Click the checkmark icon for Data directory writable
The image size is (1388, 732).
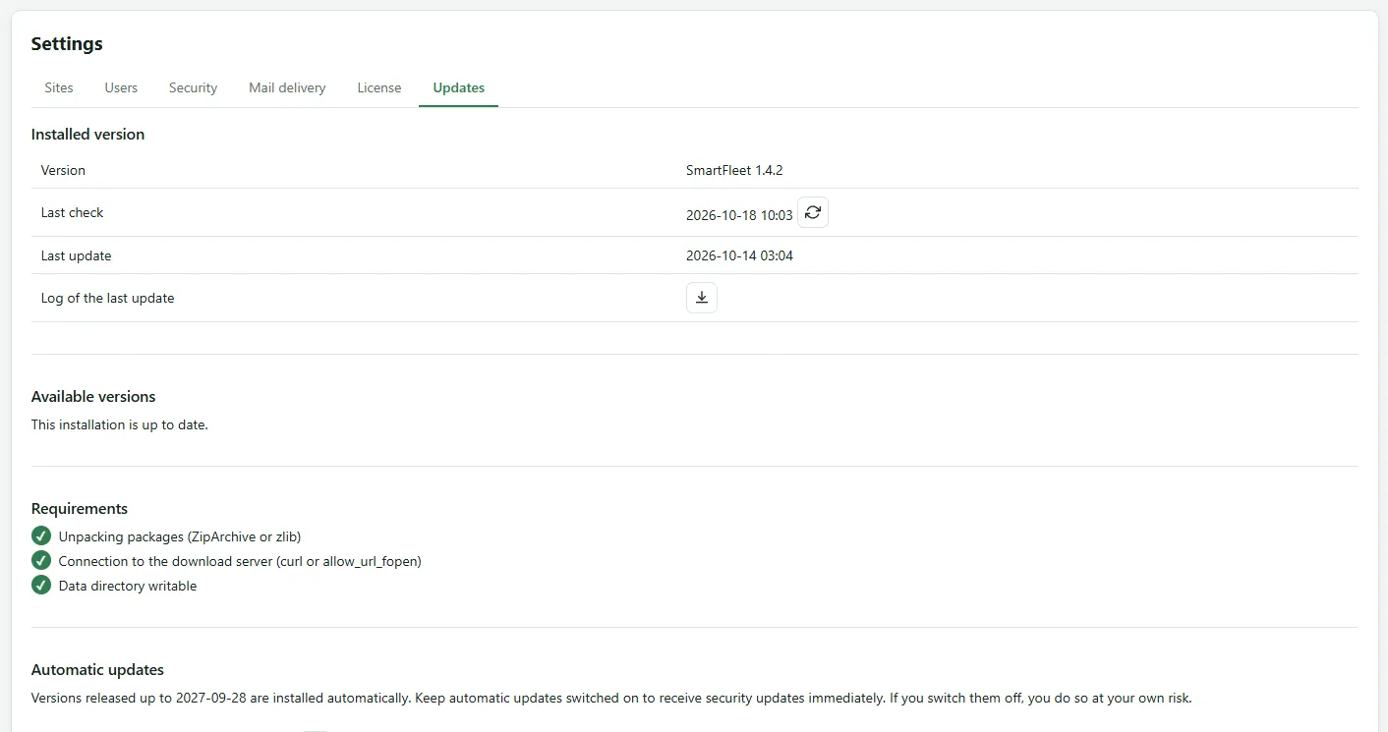(41, 585)
